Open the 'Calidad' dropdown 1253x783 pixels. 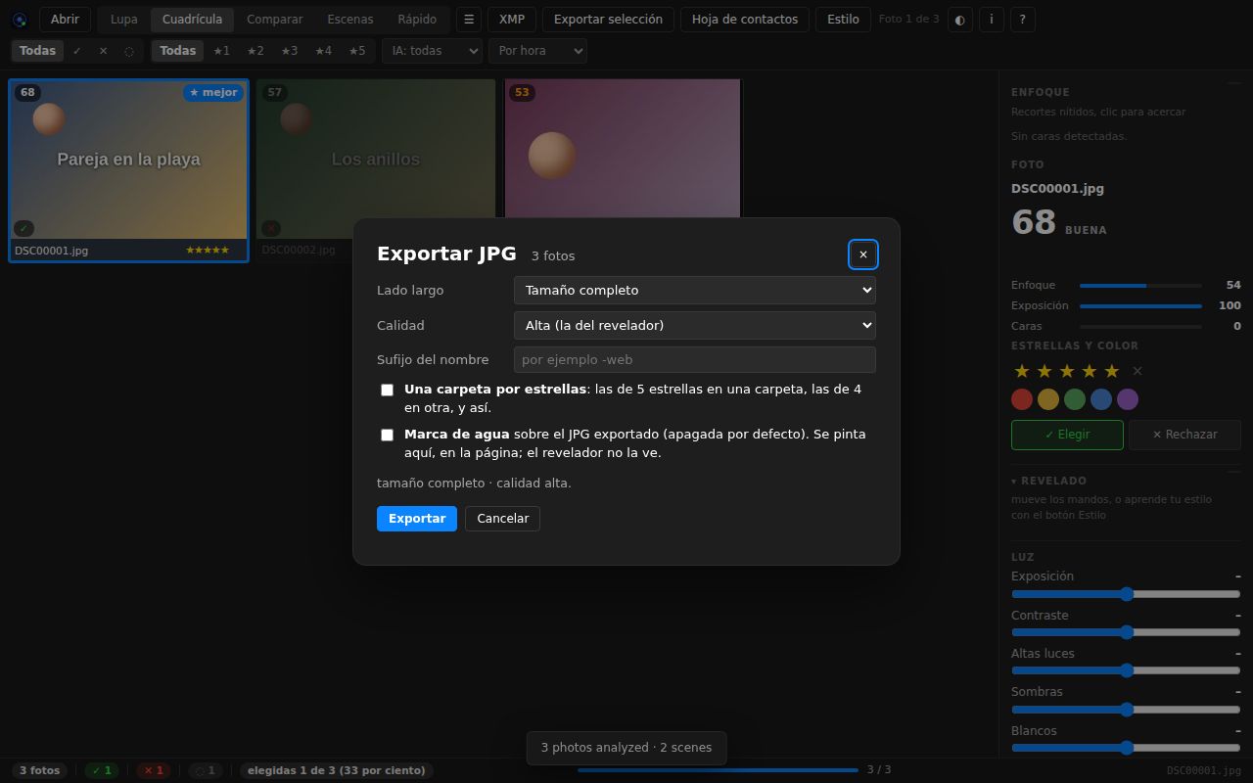(695, 325)
